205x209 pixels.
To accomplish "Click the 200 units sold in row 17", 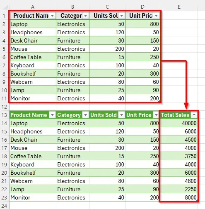I will tap(107, 148).
